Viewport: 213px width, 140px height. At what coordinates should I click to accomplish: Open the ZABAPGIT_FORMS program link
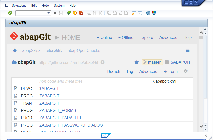(57, 111)
